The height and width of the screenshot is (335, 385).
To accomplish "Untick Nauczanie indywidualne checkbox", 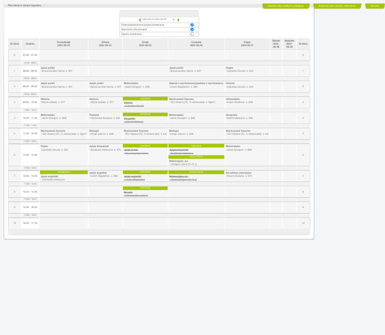I will tap(192, 30).
